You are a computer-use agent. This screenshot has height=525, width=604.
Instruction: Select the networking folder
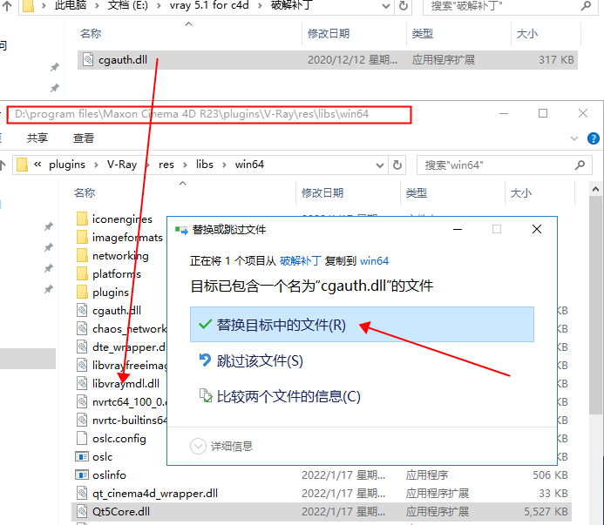(x=119, y=256)
